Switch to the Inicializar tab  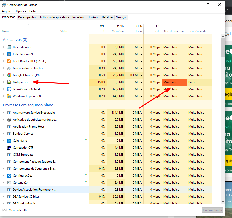coord(78,17)
